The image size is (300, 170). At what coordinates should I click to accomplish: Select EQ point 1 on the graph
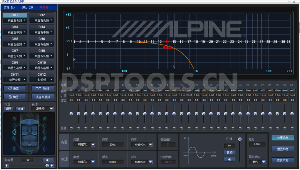point(74,42)
